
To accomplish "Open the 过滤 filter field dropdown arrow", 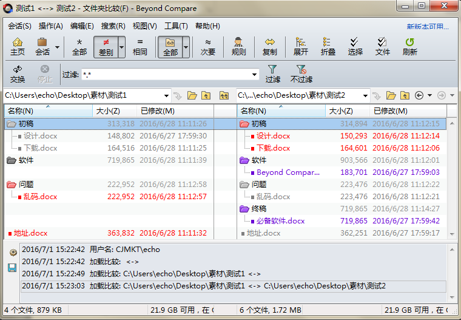I will (x=255, y=75).
